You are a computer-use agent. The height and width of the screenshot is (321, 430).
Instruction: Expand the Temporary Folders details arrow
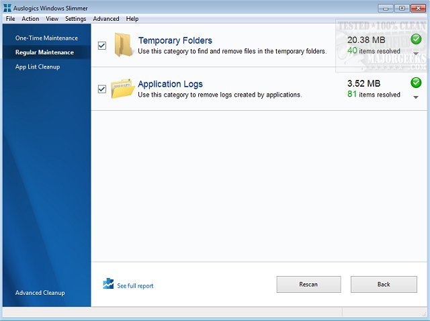click(x=416, y=54)
